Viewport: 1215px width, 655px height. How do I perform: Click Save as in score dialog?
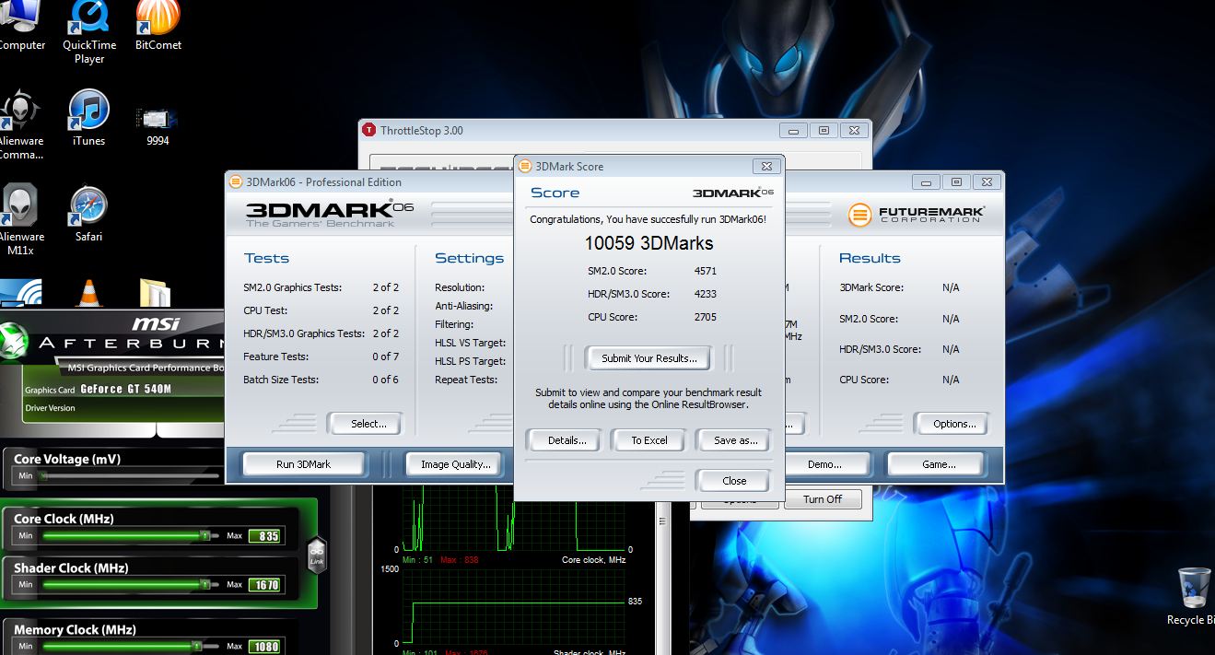point(735,440)
